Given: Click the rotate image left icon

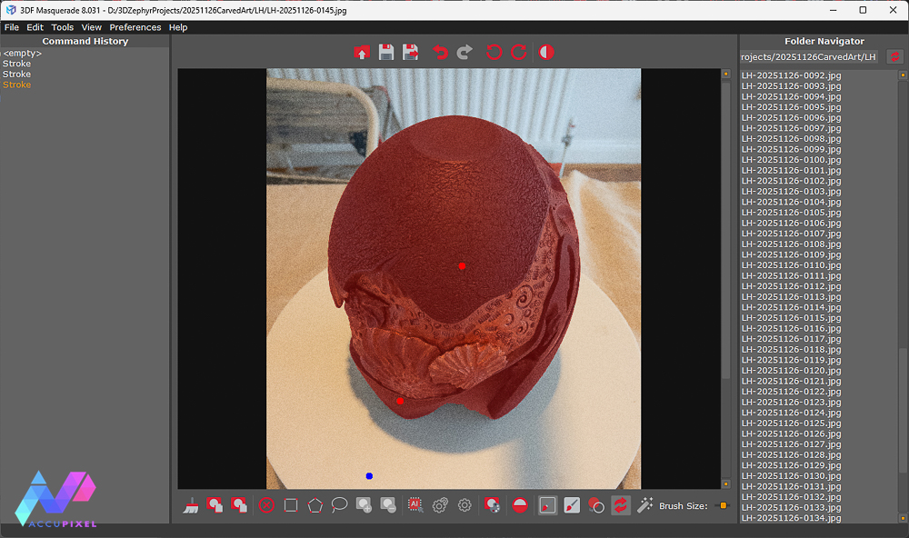Looking at the screenshot, I should 494,53.
